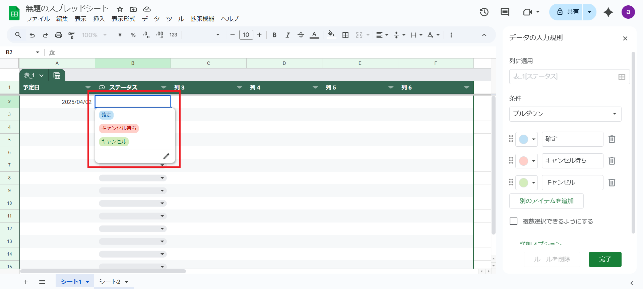Open the blue color swatch for 確定
Screen dimensions: 643x289
[x=526, y=139]
